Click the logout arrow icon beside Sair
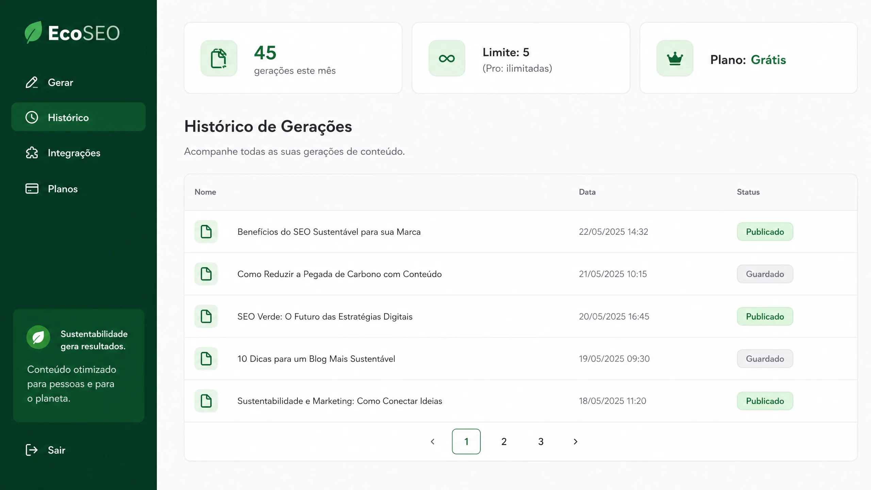The width and height of the screenshot is (871, 490). [x=32, y=450]
